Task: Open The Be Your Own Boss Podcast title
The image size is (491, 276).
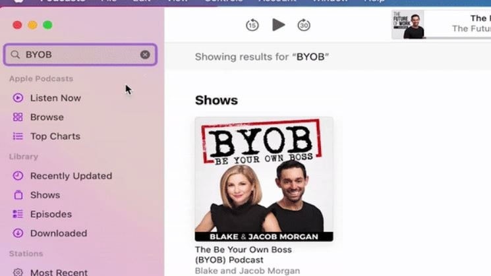Action: 243,255
